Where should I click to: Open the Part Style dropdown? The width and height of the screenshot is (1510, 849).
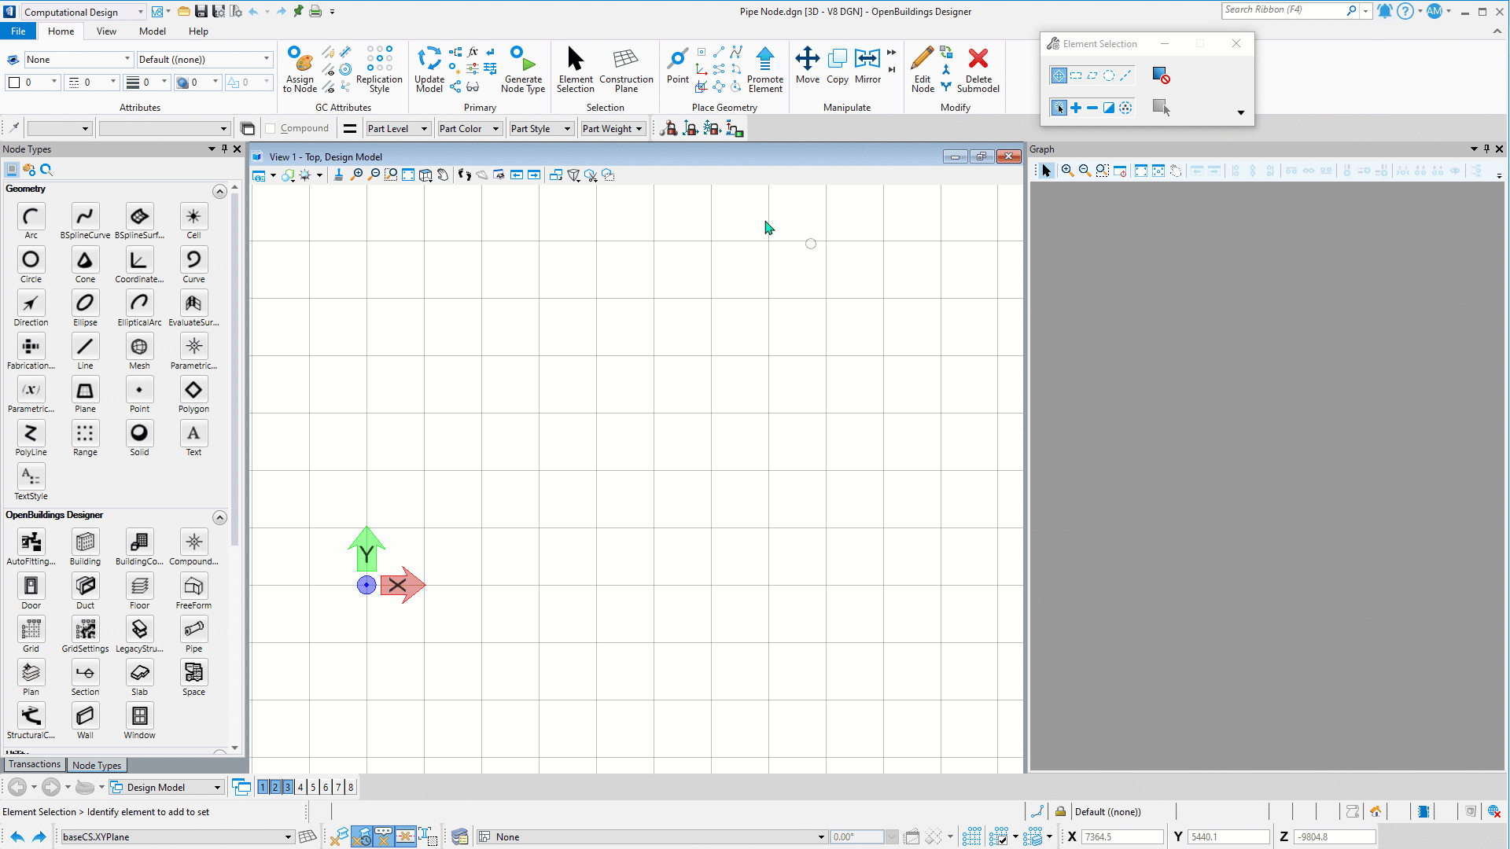(x=541, y=128)
